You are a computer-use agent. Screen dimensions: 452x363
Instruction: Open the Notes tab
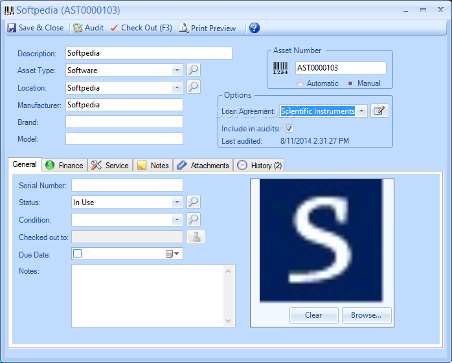153,166
